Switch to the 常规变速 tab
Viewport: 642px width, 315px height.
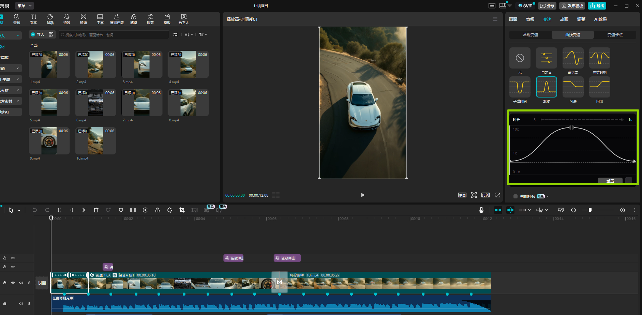click(530, 35)
